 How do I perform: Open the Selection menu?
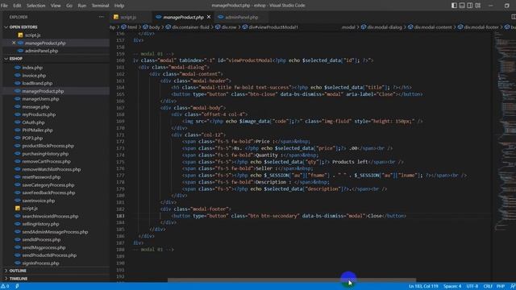[x=35, y=6]
